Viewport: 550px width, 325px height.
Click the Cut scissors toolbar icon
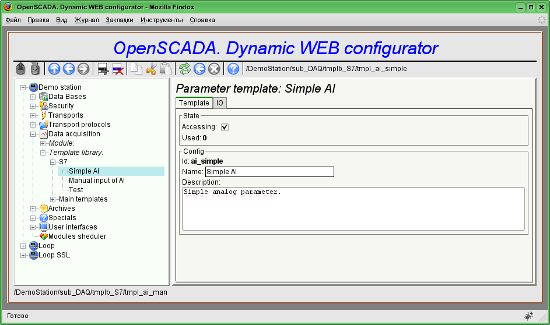[x=151, y=69]
